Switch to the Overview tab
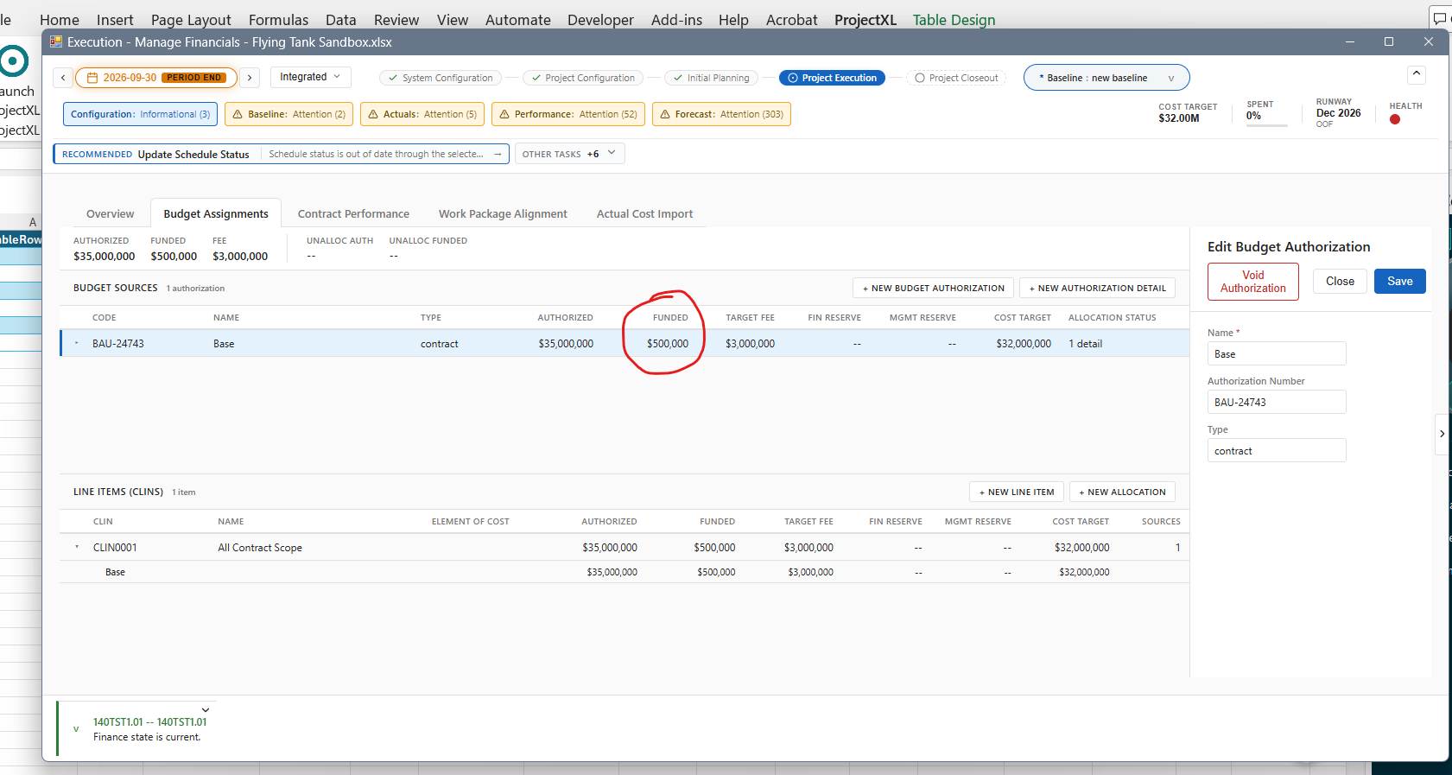This screenshot has height=775, width=1452. click(x=111, y=213)
